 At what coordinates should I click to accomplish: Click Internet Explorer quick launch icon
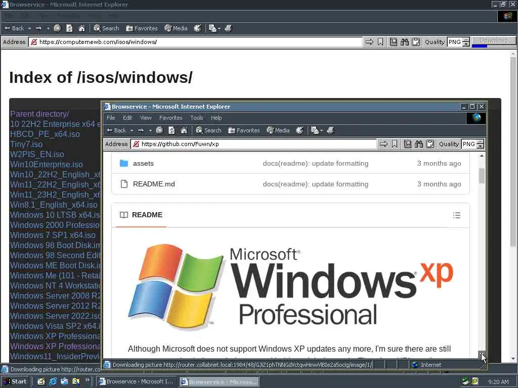pos(53,381)
